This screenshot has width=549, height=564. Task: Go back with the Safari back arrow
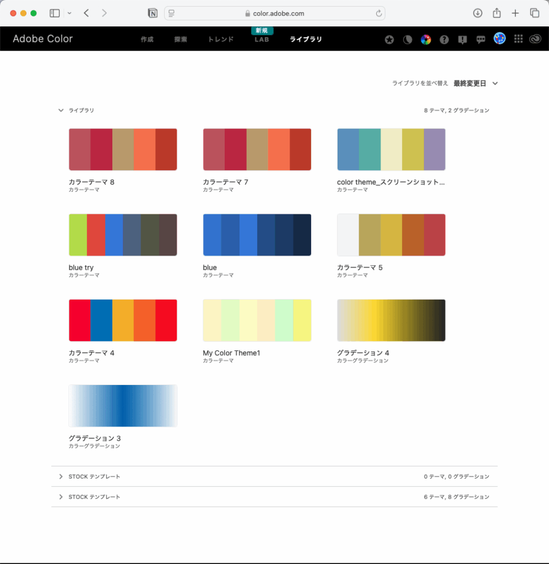coord(86,13)
